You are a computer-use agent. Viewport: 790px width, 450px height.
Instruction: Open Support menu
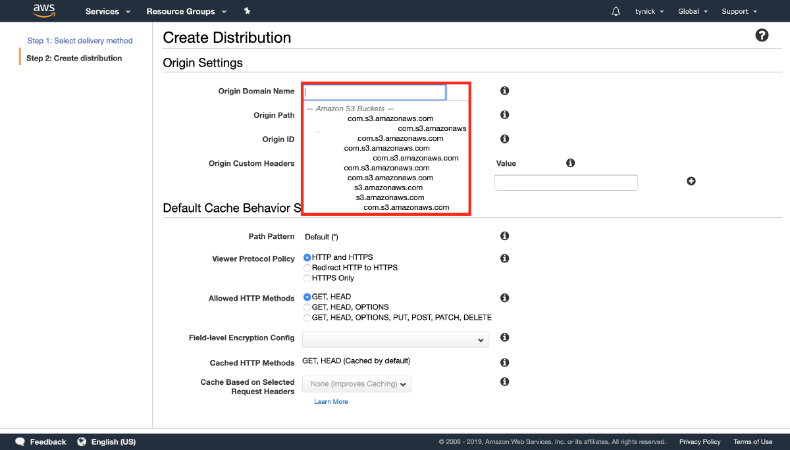coord(739,11)
